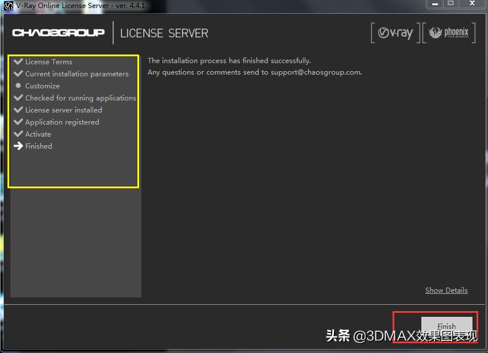Click the checkmark beside Checked for running applications
Viewport: 488px width, 353px height.
click(18, 97)
